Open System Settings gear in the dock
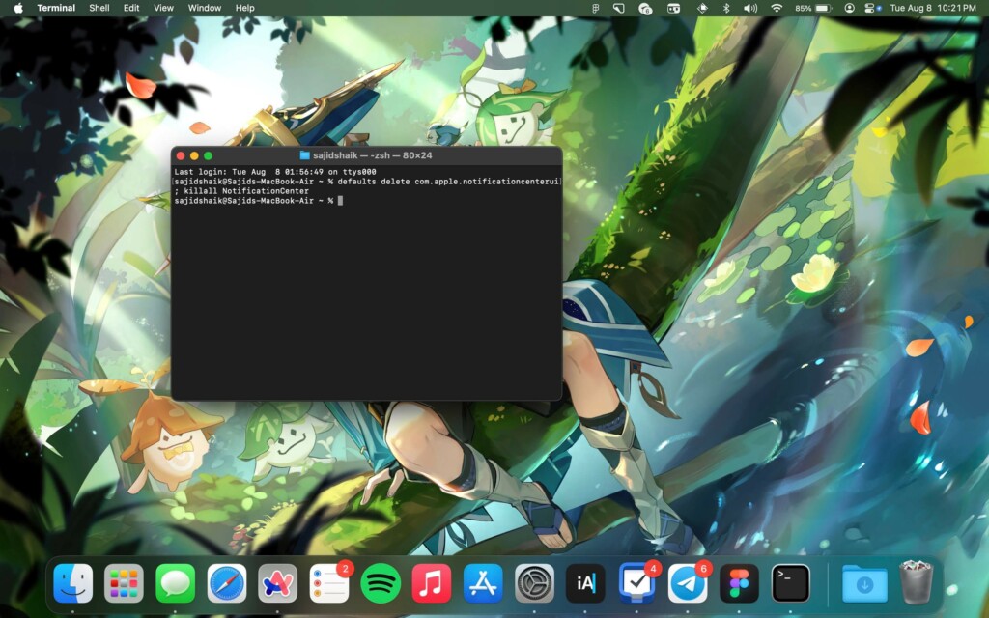 coord(534,583)
